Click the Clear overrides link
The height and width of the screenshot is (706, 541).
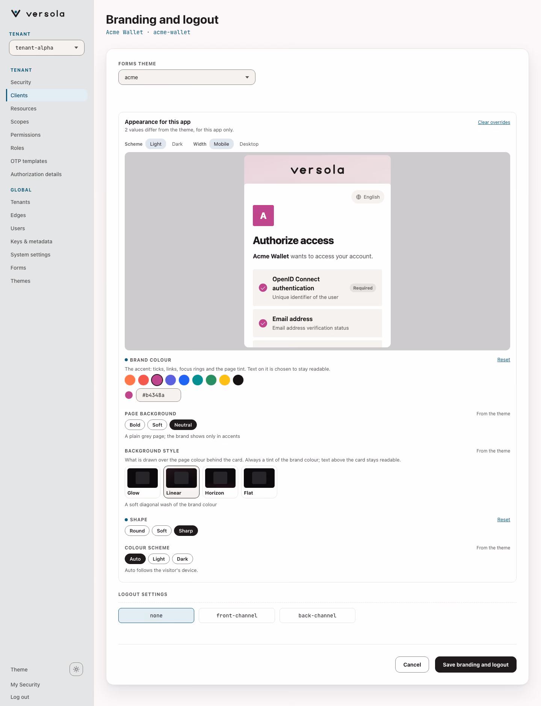point(494,122)
